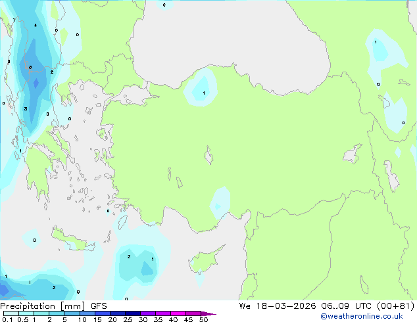417x322 pixels.
Task: Click the 45–50 mm legend color swatch
Action: pos(193,313)
